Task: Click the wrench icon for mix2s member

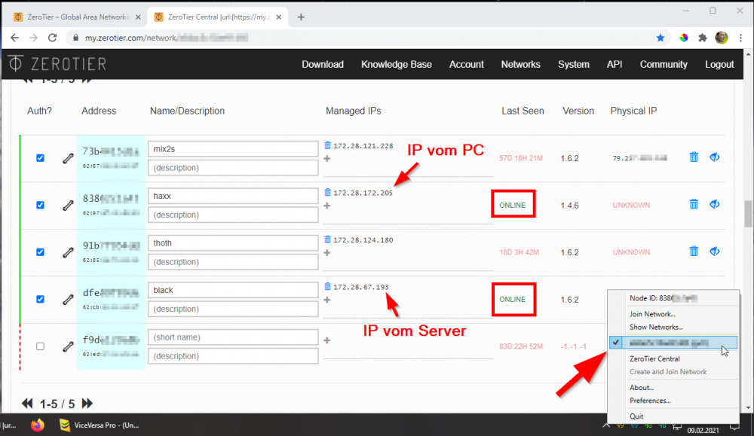Action: [68, 158]
